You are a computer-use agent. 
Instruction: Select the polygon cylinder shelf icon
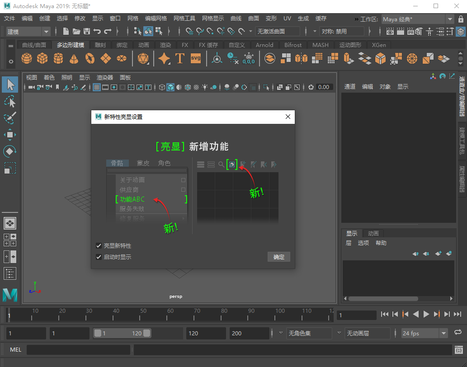click(58, 59)
